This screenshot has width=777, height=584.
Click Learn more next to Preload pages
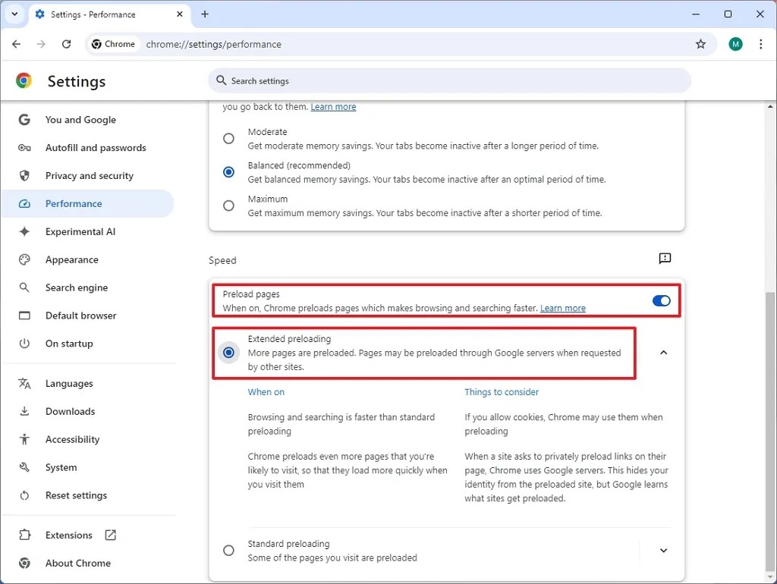[x=562, y=308]
